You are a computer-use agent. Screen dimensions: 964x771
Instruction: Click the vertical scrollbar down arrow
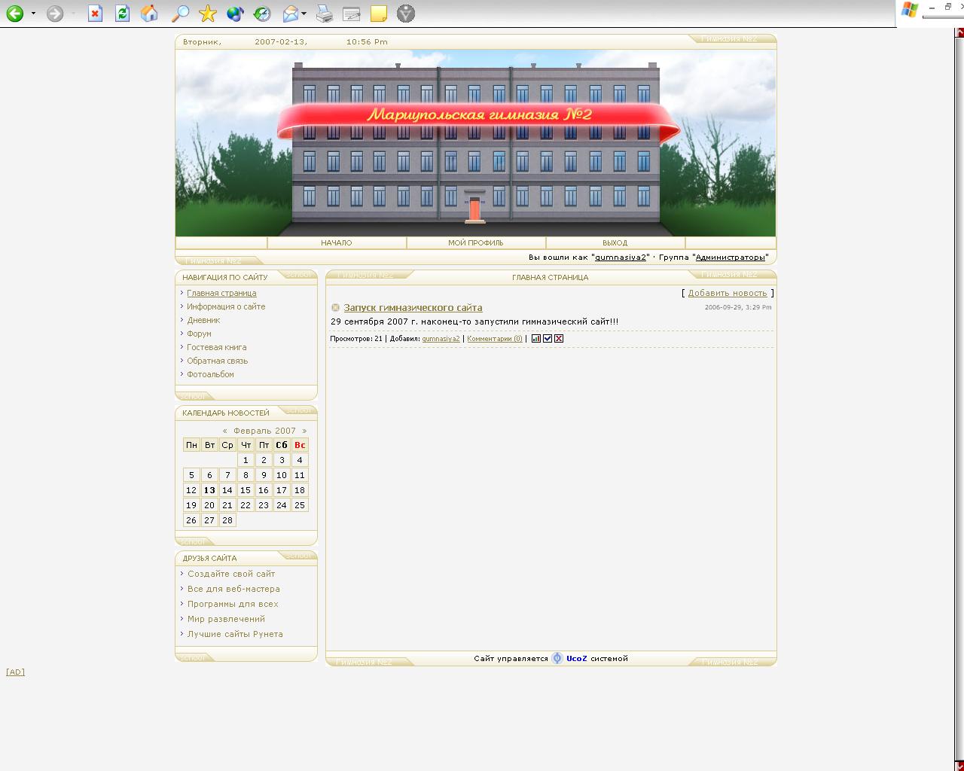959,766
